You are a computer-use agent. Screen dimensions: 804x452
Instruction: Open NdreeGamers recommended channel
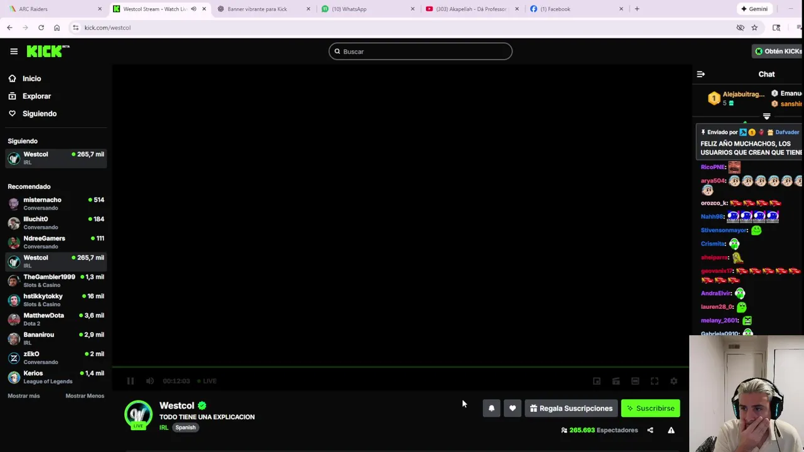[x=56, y=242]
